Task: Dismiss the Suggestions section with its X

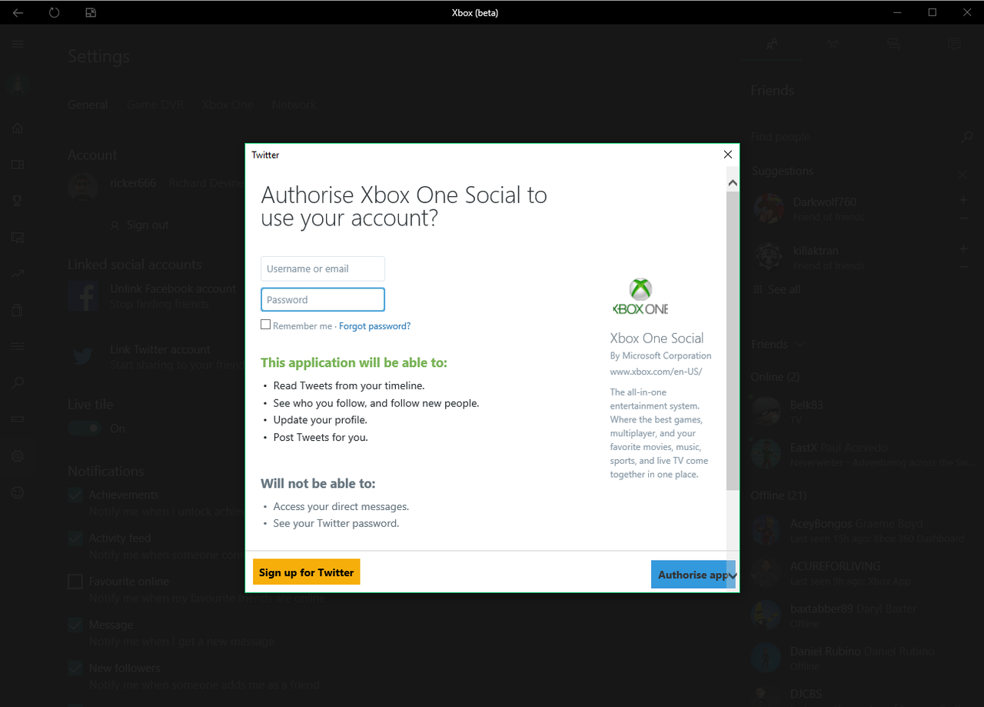Action: (962, 174)
